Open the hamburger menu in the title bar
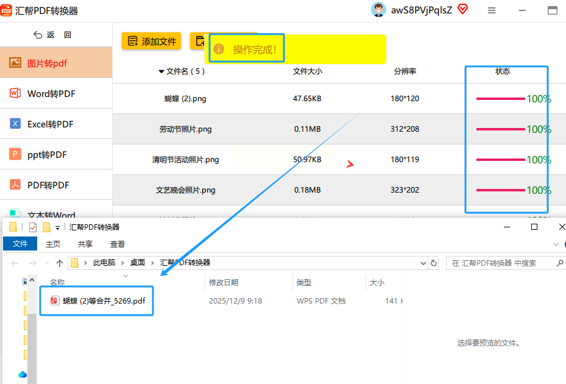566x384 pixels. (491, 10)
